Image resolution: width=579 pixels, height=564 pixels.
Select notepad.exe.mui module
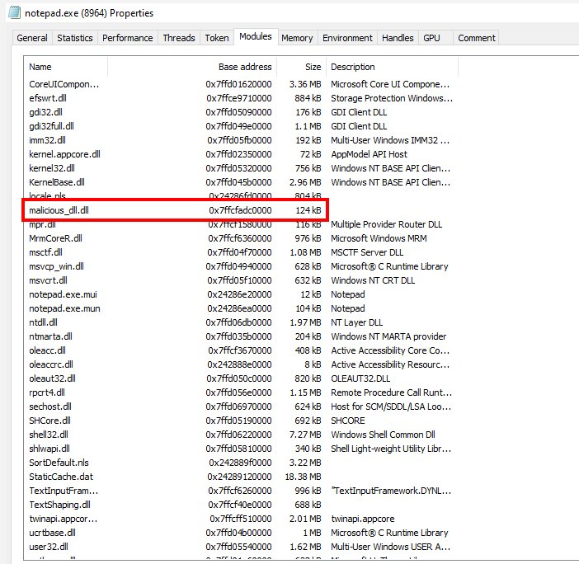[240, 294]
